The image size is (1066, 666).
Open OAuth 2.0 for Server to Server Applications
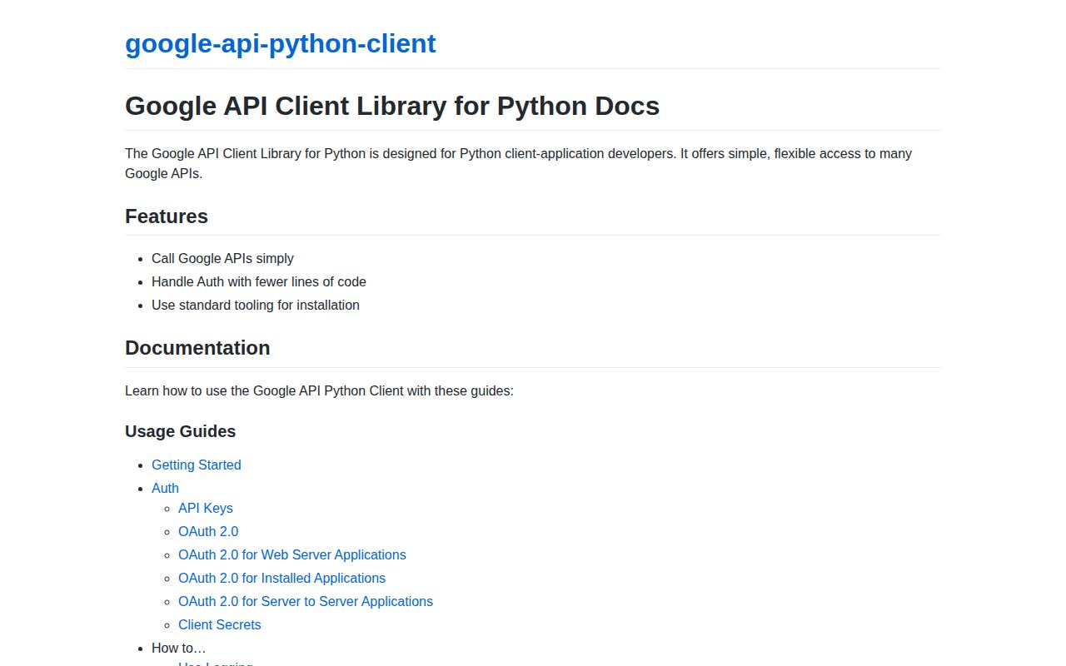tap(306, 601)
